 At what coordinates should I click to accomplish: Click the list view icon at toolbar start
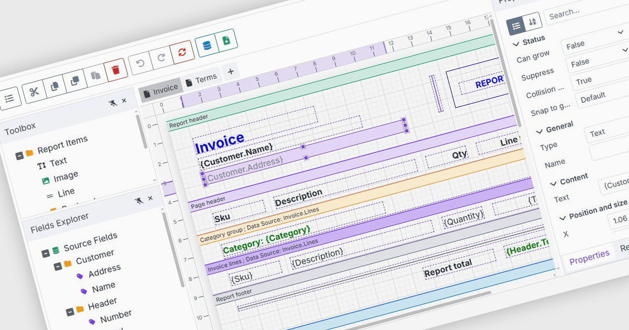(9, 98)
